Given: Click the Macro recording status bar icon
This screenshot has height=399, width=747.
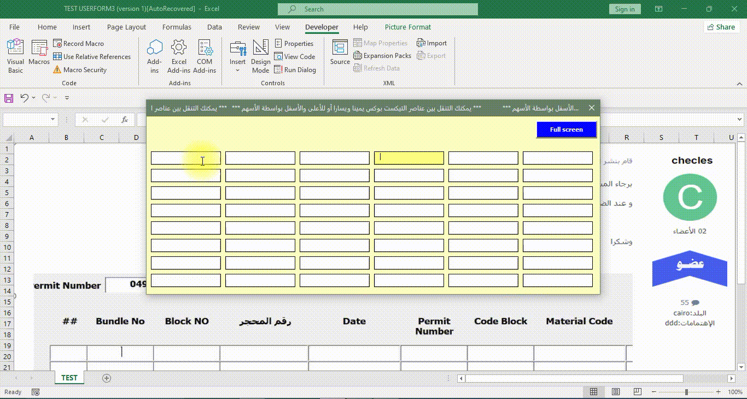Looking at the screenshot, I should (x=36, y=392).
